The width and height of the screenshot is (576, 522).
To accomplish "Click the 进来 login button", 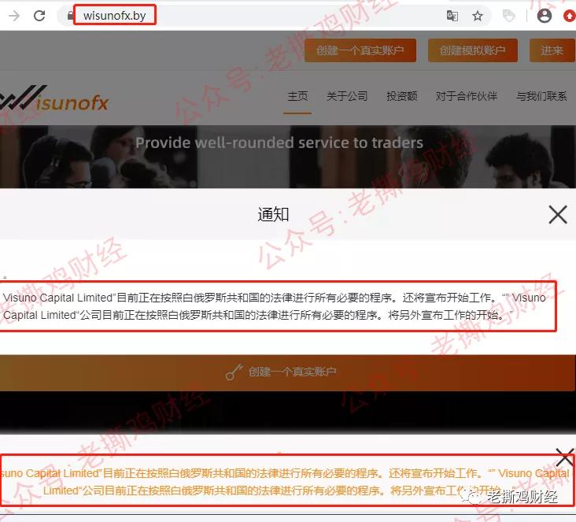I will [x=552, y=50].
